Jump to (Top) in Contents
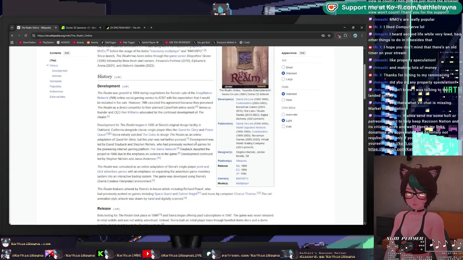The image size is (463, 260). tap(53, 60)
